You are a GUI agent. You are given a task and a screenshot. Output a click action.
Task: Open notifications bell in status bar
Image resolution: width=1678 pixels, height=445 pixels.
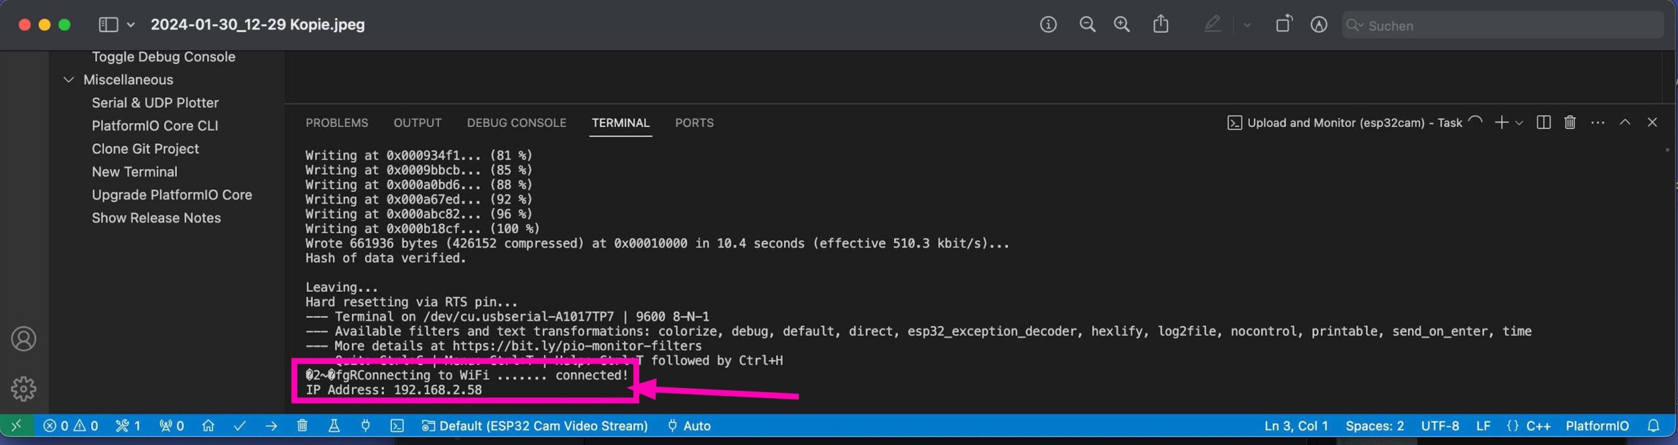pyautogui.click(x=1654, y=426)
